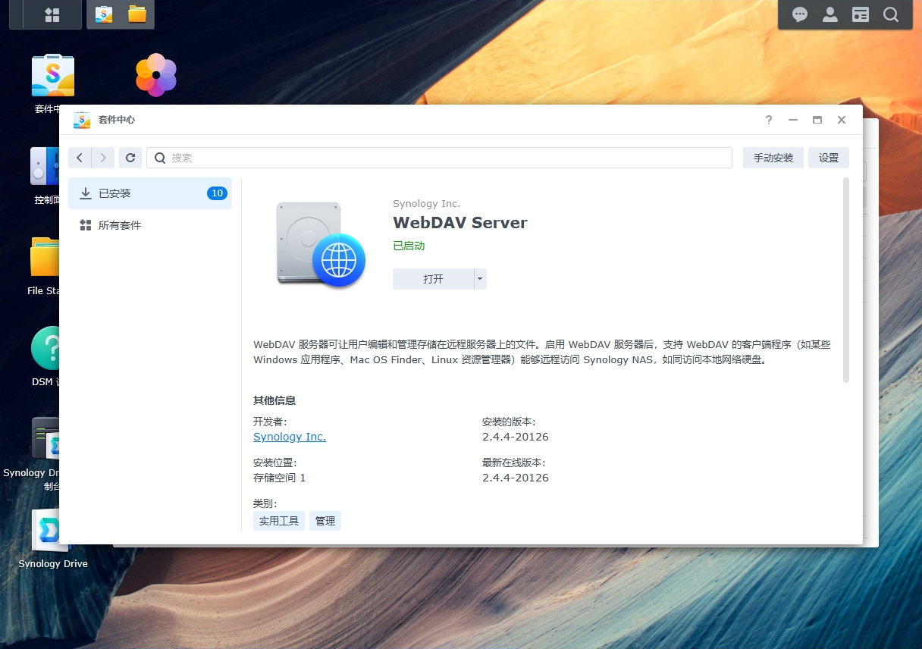Follow the Synology Inc. developer link
This screenshot has height=649, width=922.
click(290, 437)
